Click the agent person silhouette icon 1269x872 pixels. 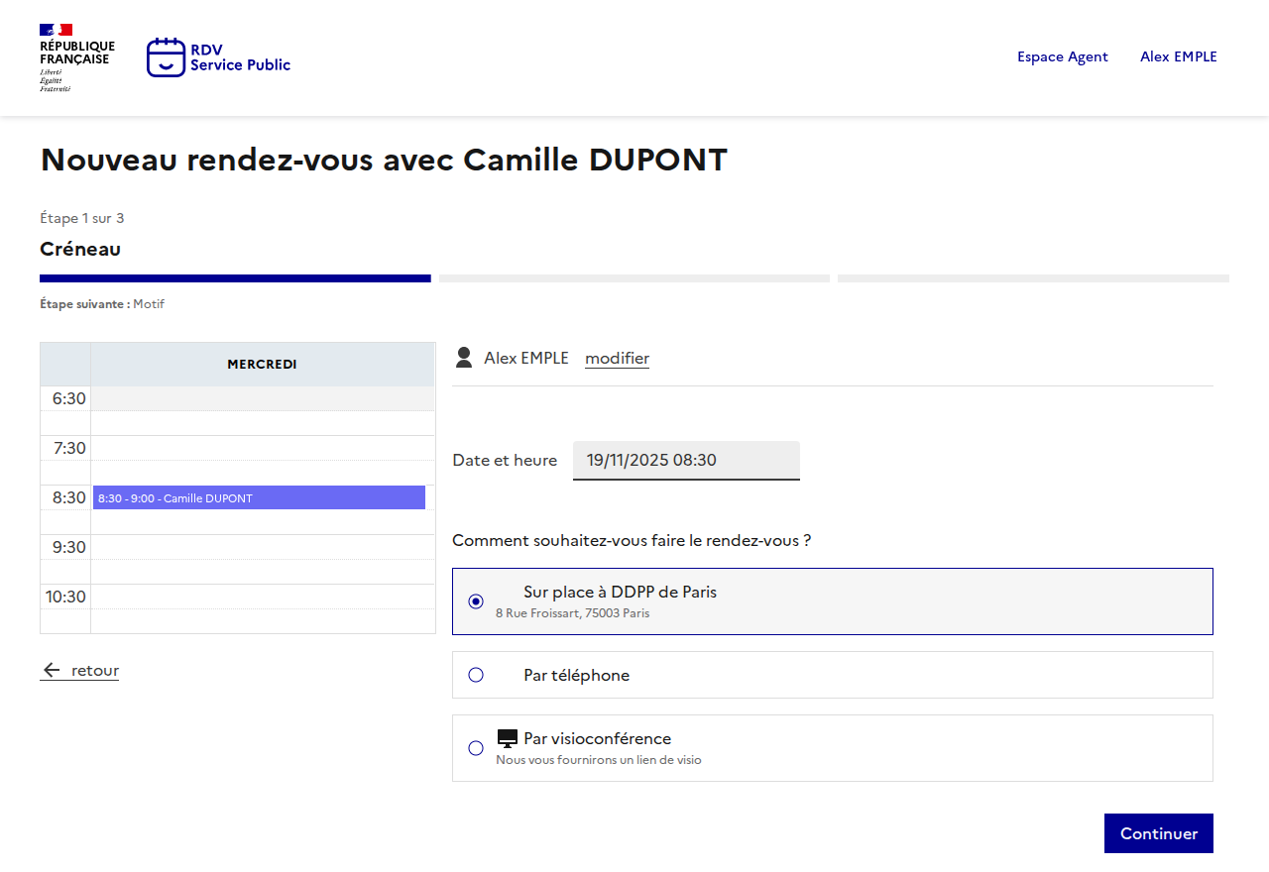point(463,358)
